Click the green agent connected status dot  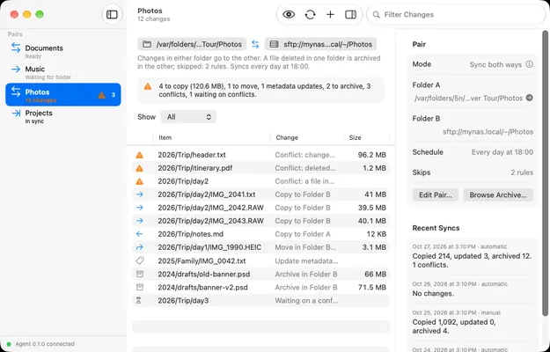(9, 344)
